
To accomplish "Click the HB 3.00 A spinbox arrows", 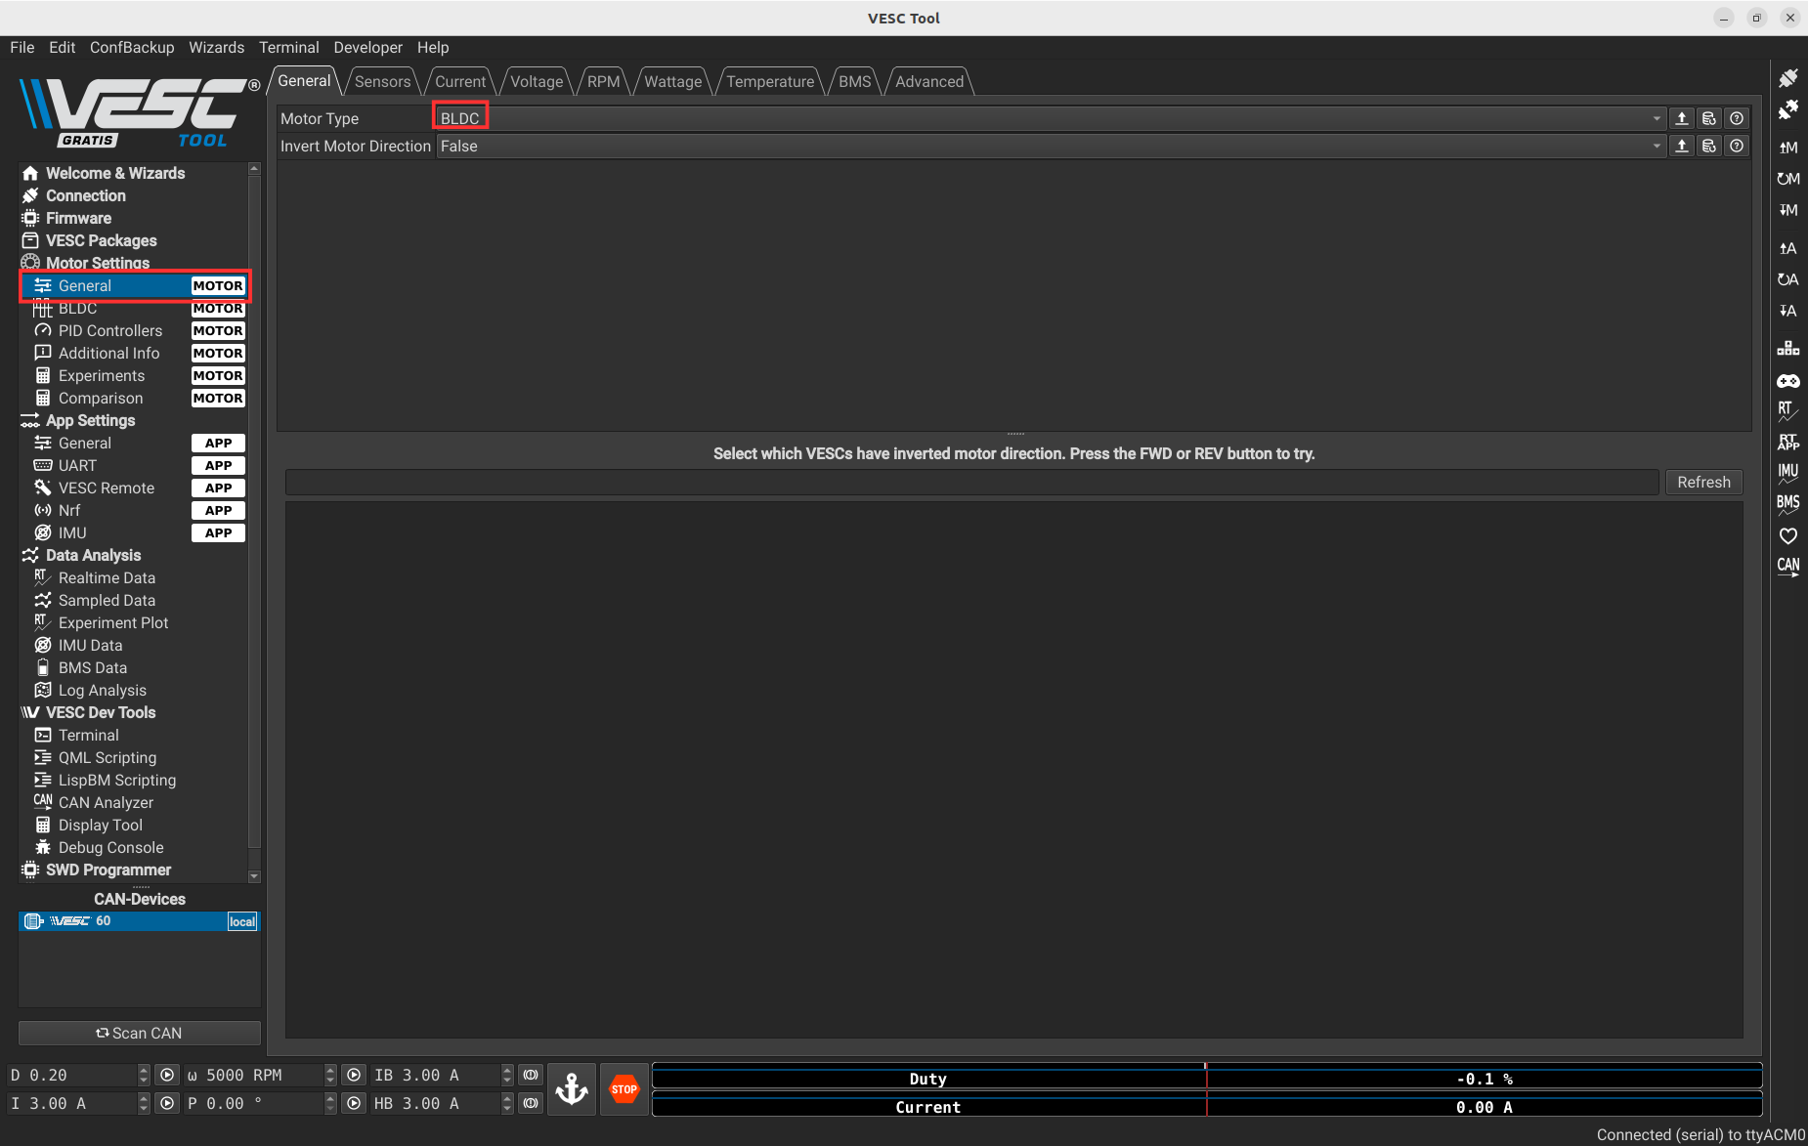I will pos(507,1103).
